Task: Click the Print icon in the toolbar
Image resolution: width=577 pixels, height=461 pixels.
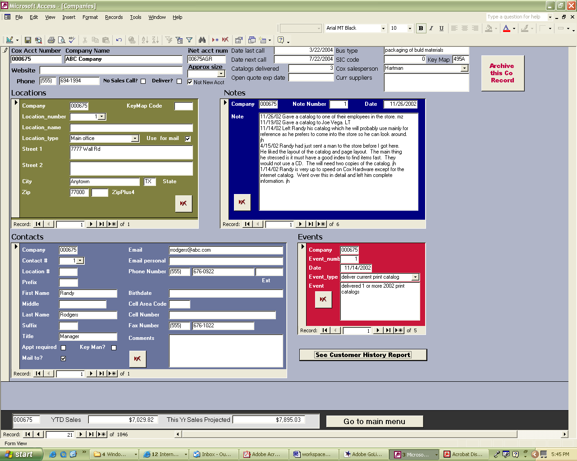Action: (51, 40)
